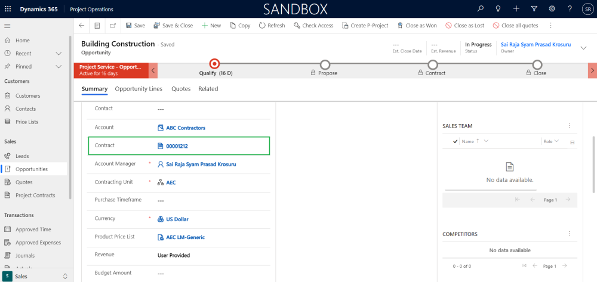Click the search magnifier icon in header
Viewport: 597px width, 282px height.
click(x=481, y=9)
